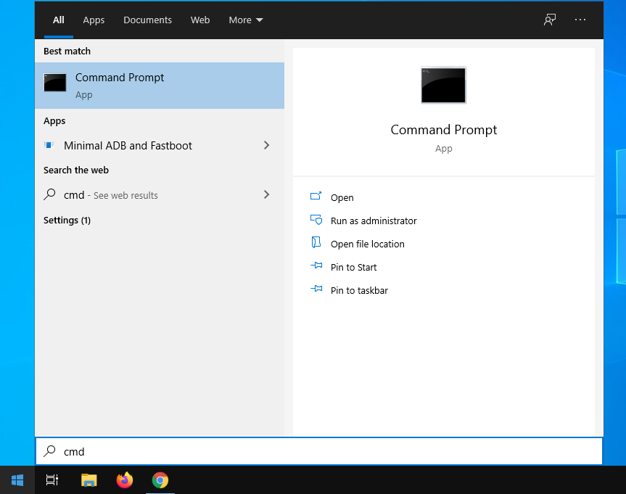This screenshot has height=494, width=626.
Task: Expand the cmd web results arrow
Action: tap(266, 194)
